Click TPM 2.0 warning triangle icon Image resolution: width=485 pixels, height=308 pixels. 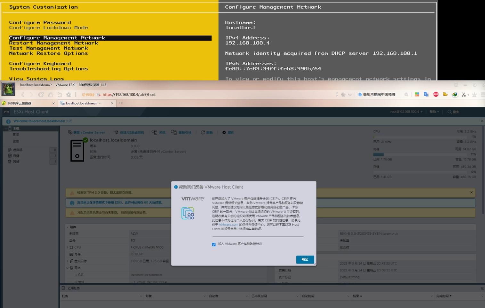click(72, 193)
